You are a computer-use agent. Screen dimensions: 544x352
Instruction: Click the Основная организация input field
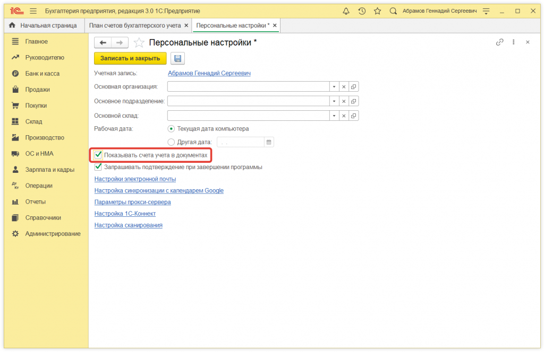pyautogui.click(x=248, y=87)
